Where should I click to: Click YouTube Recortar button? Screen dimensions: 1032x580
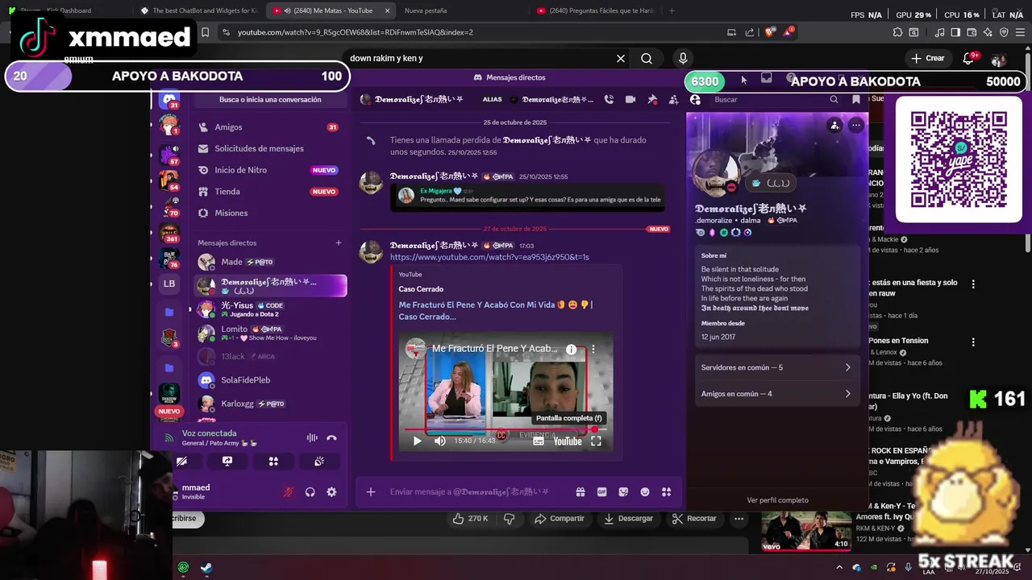click(x=693, y=518)
